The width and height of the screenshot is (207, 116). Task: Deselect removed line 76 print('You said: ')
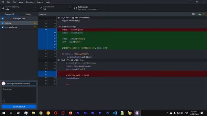coord(48,75)
